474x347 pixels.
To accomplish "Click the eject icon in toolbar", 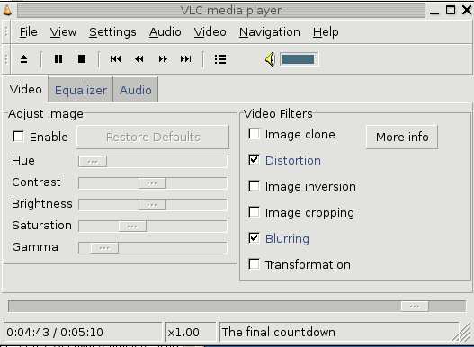I will click(x=24, y=59).
